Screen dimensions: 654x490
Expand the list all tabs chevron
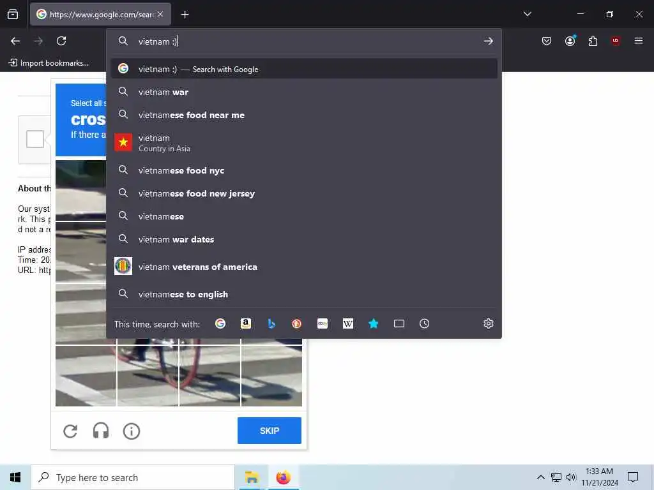[527, 14]
